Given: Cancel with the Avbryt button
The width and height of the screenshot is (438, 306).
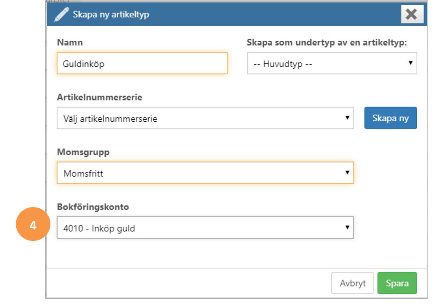Looking at the screenshot, I should [x=353, y=283].
